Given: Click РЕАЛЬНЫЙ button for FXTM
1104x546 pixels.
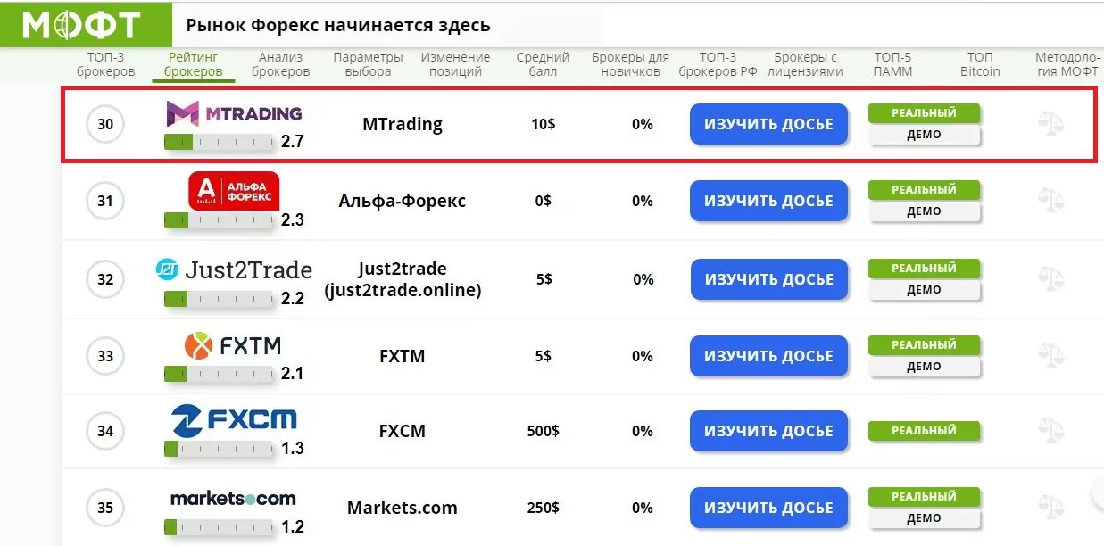Looking at the screenshot, I should (924, 345).
